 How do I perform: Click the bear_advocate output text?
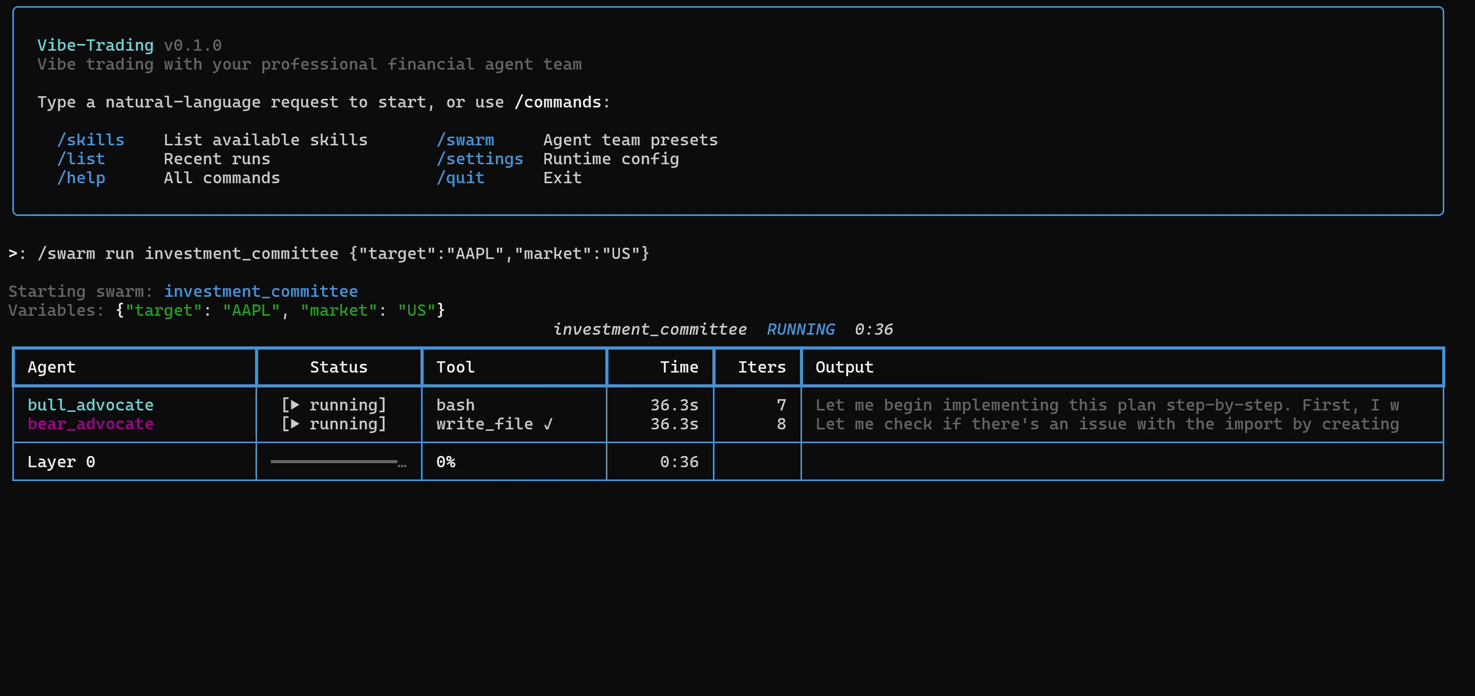click(1107, 424)
